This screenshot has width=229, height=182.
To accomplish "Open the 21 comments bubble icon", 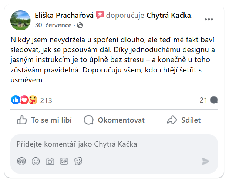I will 213,100.
